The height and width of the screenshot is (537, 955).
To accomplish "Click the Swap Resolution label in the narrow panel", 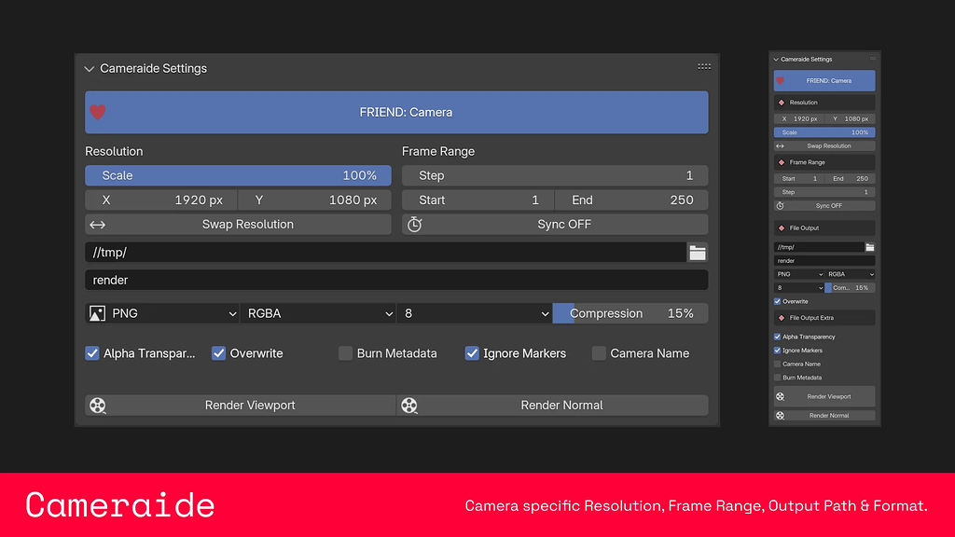I will 829,146.
